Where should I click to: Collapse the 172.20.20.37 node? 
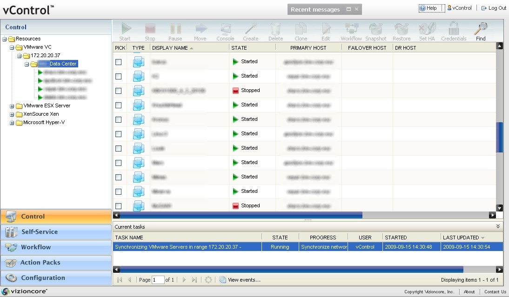[20, 56]
